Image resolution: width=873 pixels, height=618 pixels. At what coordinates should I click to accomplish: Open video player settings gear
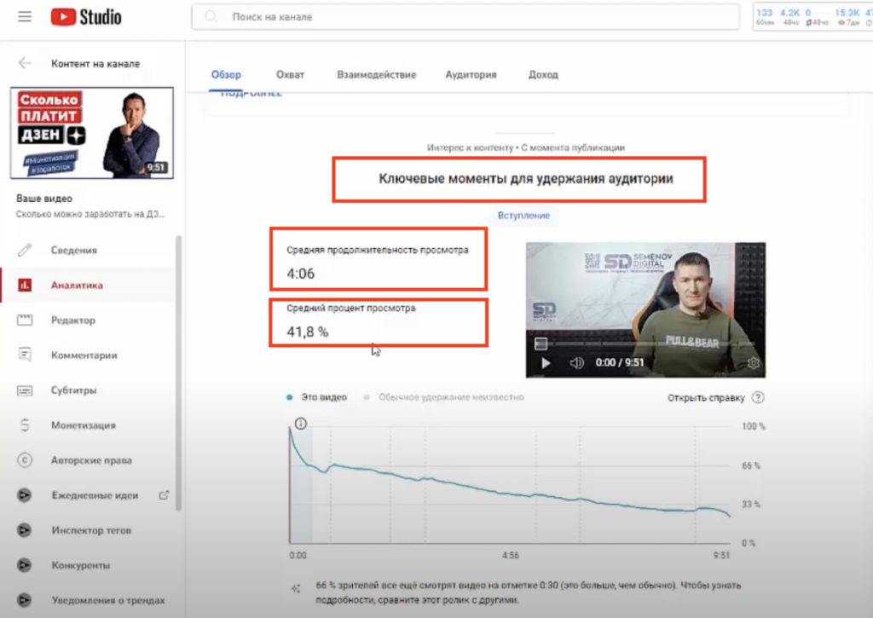753,363
